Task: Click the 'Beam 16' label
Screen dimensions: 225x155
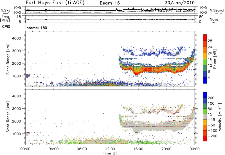Action: coord(110,3)
